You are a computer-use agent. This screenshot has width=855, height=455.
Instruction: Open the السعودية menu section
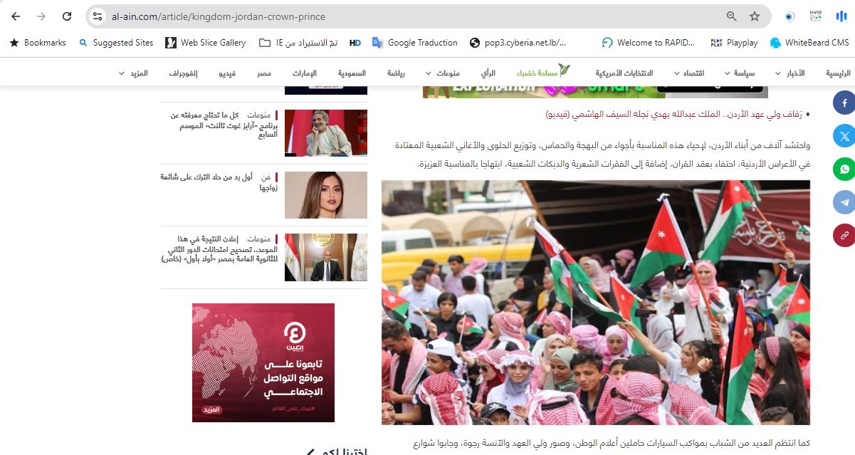[352, 73]
